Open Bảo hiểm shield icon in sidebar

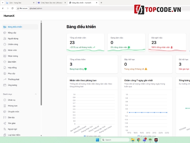(5, 62)
